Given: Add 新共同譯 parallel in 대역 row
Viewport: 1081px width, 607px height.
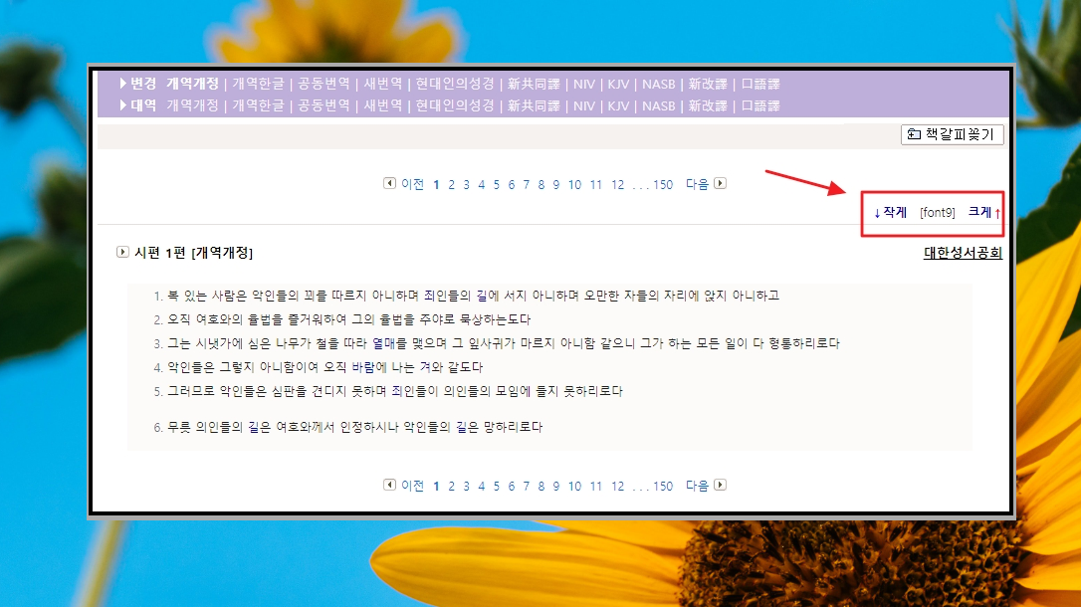Looking at the screenshot, I should (534, 106).
